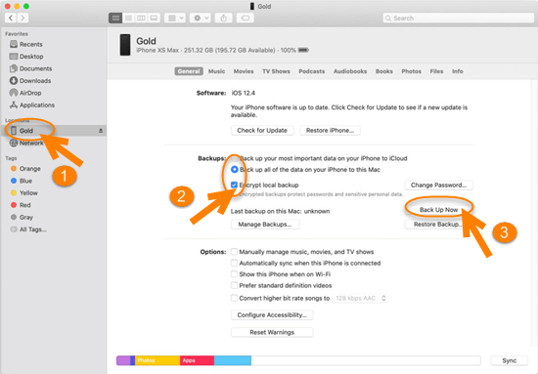
Task: Enable Automatically sync when iPhone is connected
Action: (234, 263)
